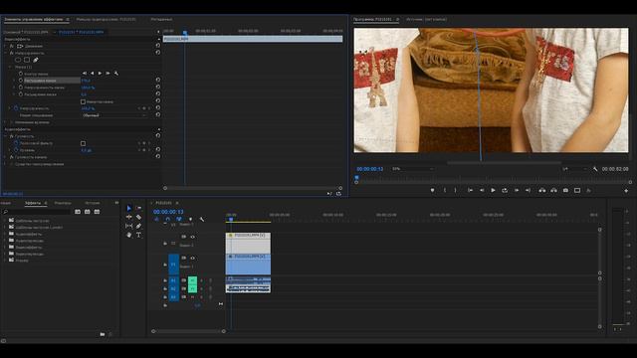The image size is (637, 358).
Task: Toggle Mask Feather animation stopwatch
Action: pos(21,81)
